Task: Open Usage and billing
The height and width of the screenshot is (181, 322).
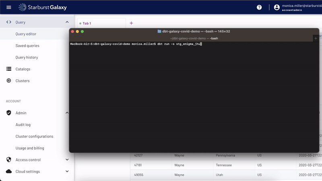Action: click(x=30, y=148)
